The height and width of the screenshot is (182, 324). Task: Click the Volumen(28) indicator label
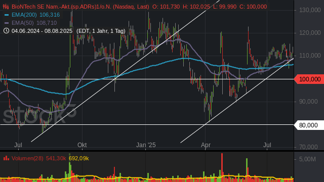pyautogui.click(x=27, y=158)
